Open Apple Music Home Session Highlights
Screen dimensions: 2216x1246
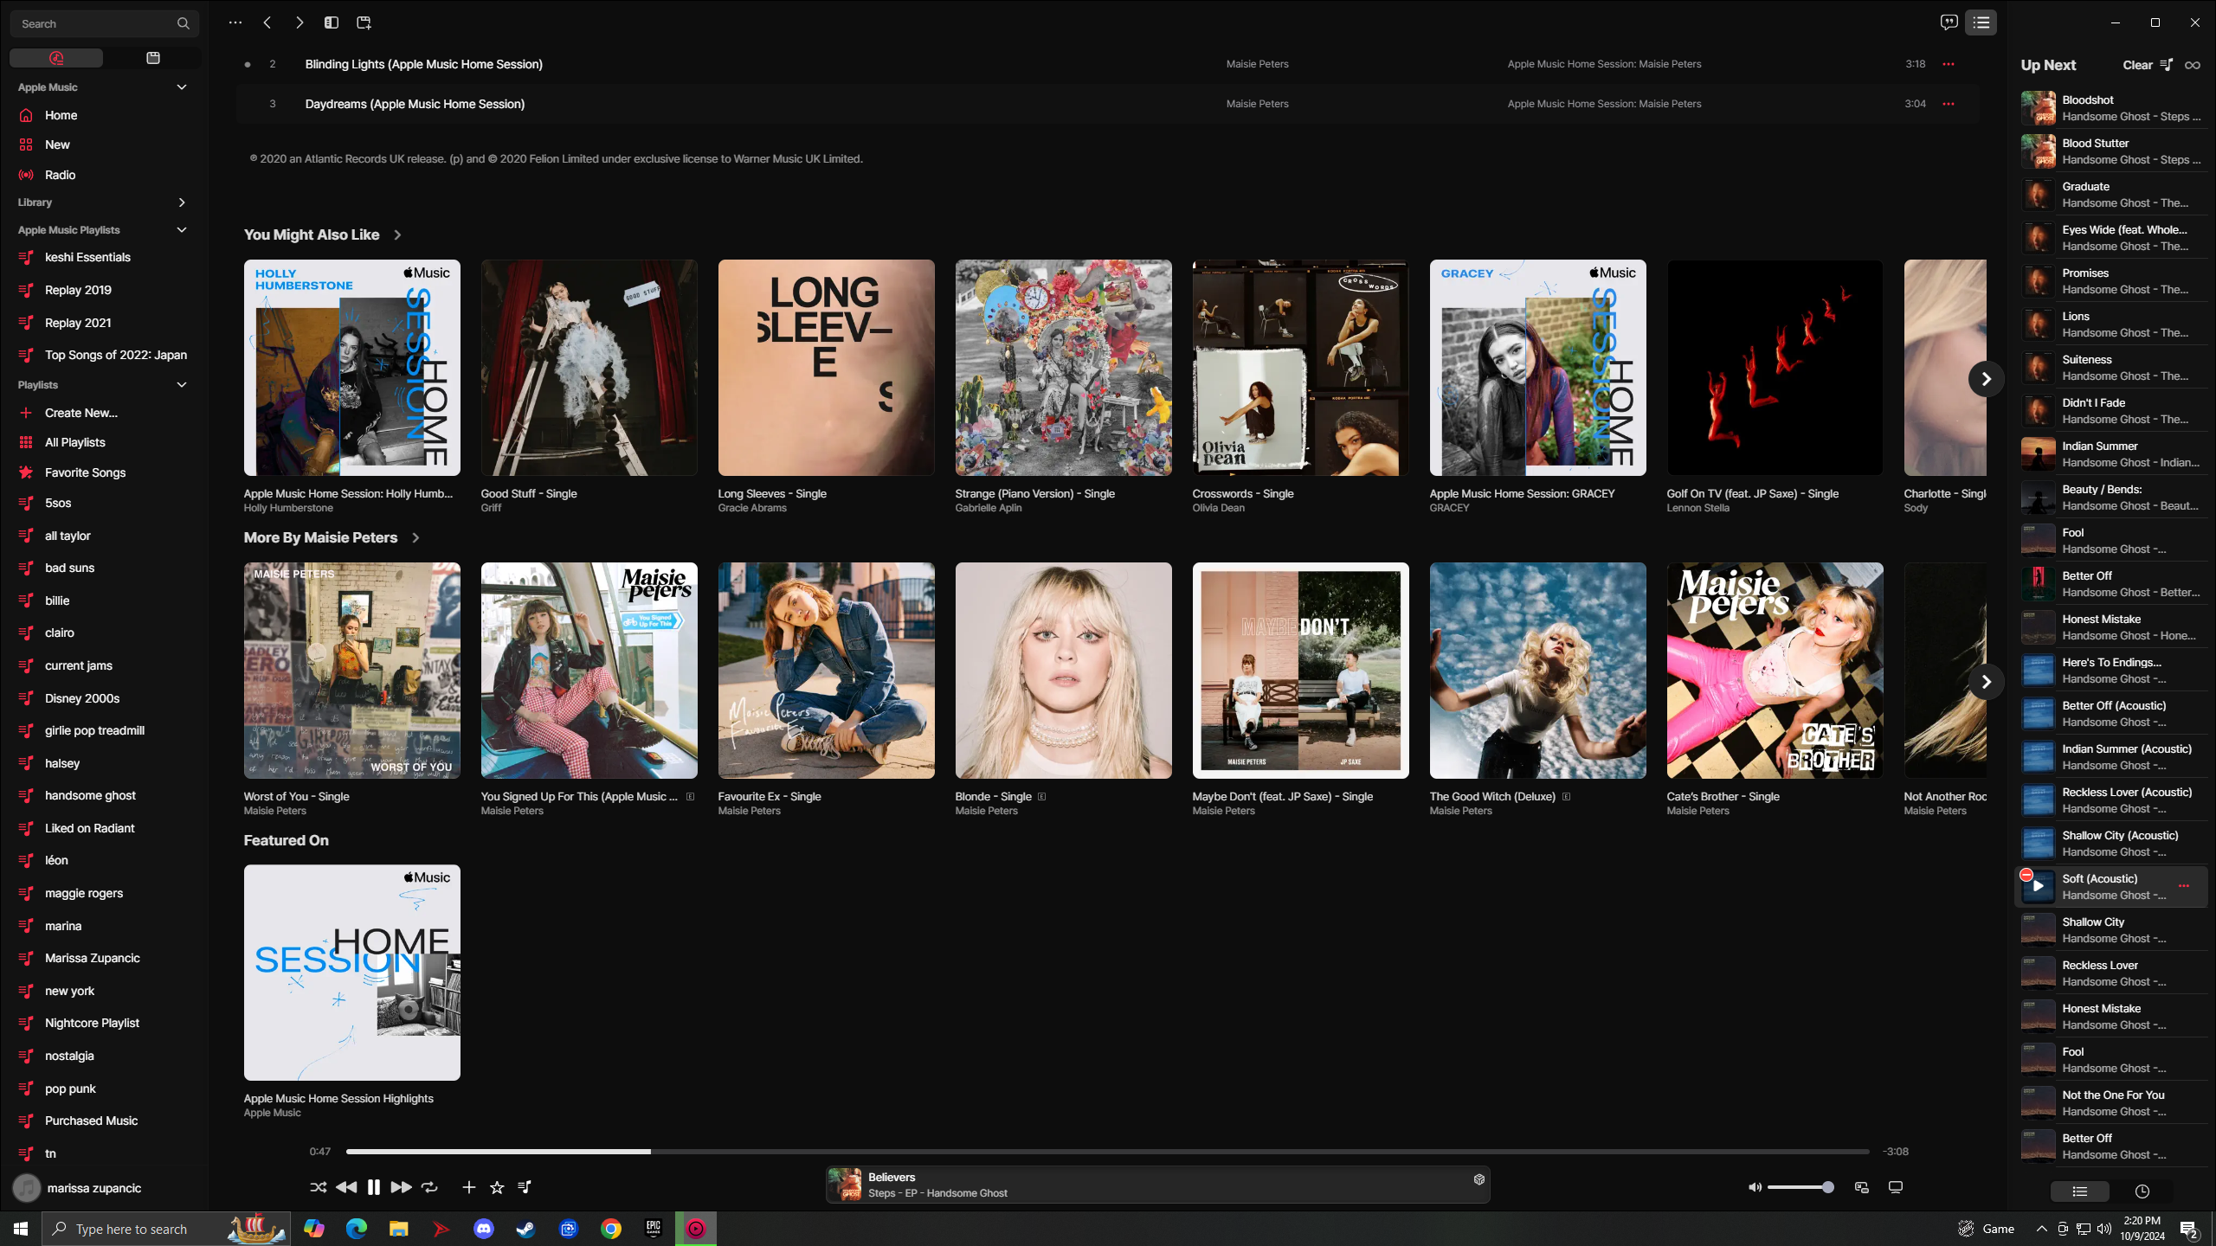pos(351,973)
